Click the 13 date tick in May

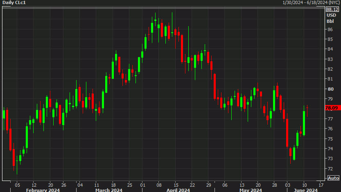242,185
